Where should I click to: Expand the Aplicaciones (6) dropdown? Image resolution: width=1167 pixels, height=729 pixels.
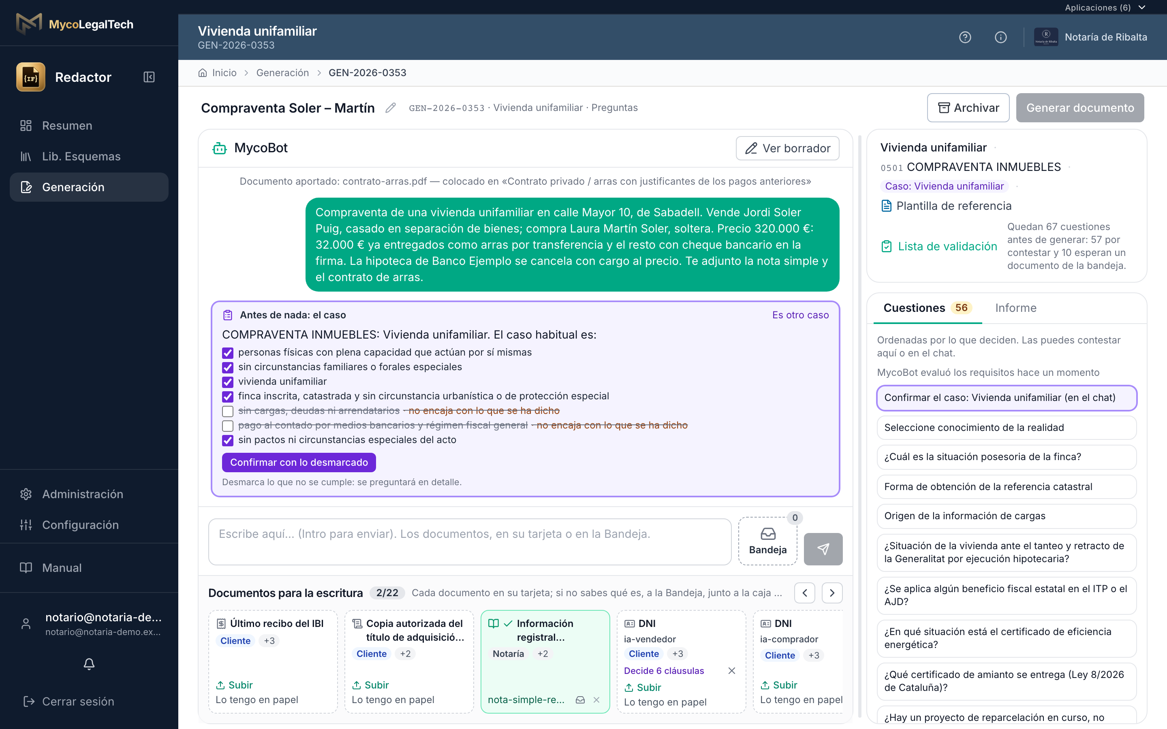pyautogui.click(x=1105, y=7)
